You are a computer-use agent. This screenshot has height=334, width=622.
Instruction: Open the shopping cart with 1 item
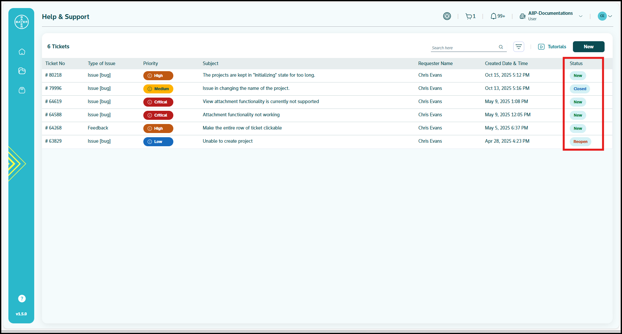coord(470,16)
